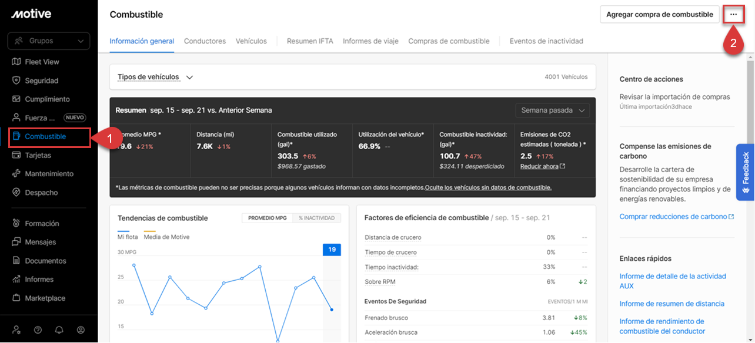755x343 pixels.
Task: Open Resumen IFTA tab
Action: tap(310, 41)
